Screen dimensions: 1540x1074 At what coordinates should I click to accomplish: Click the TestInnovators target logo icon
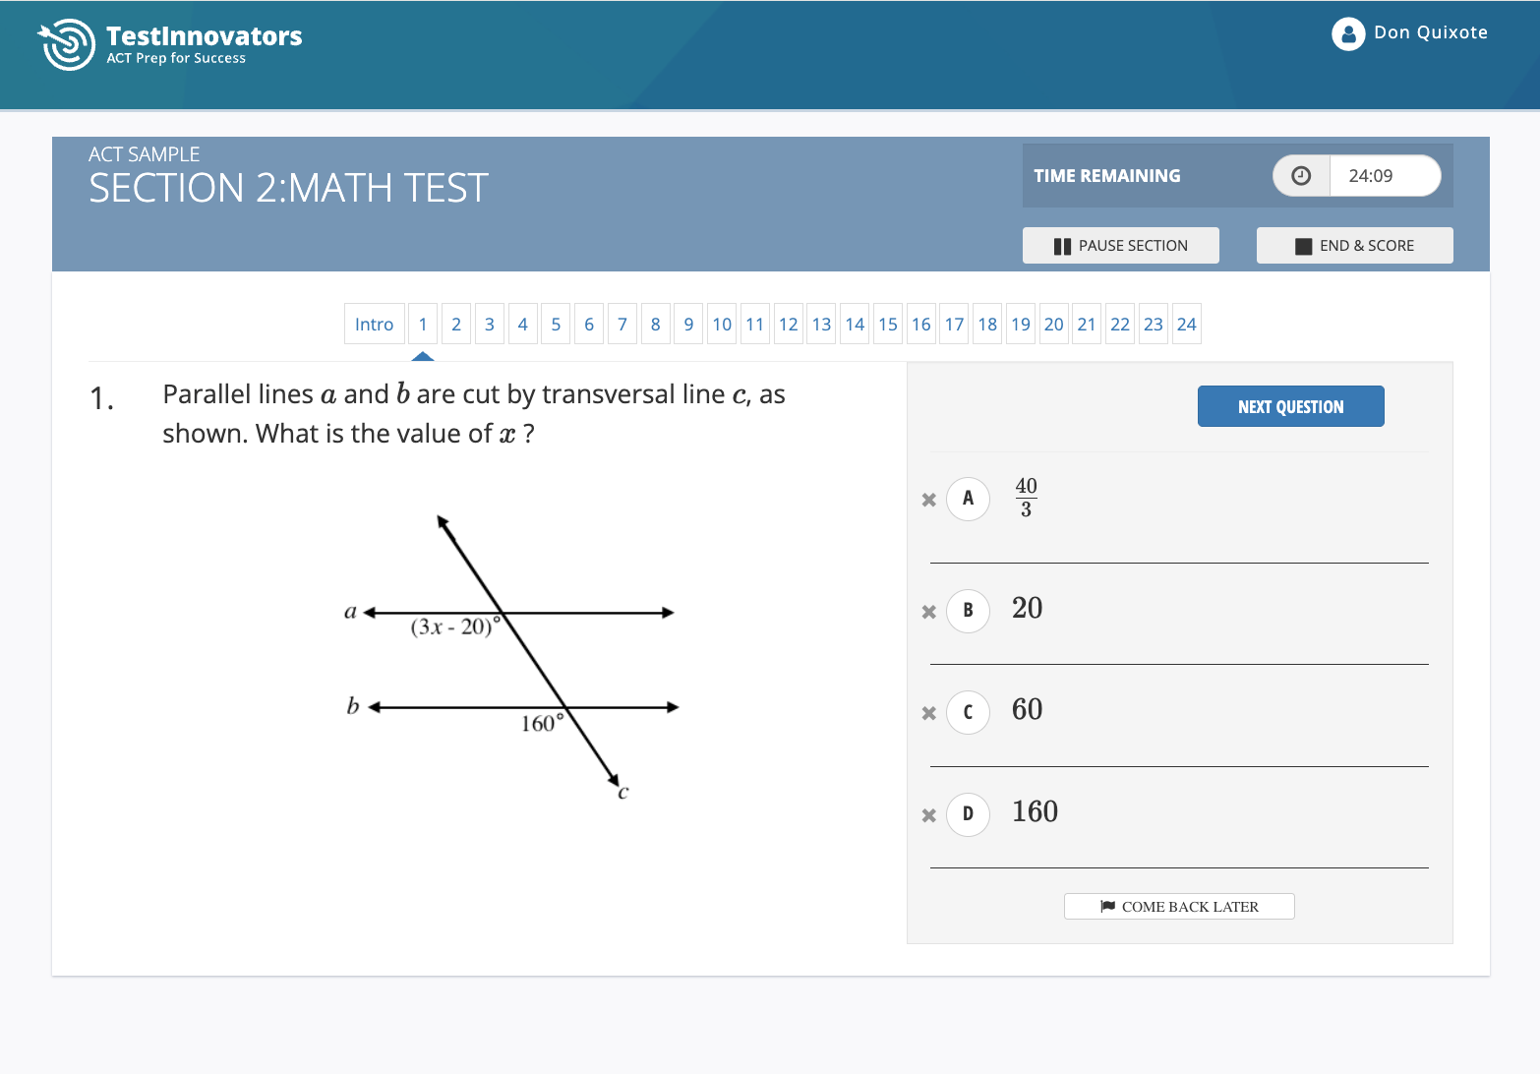(67, 44)
